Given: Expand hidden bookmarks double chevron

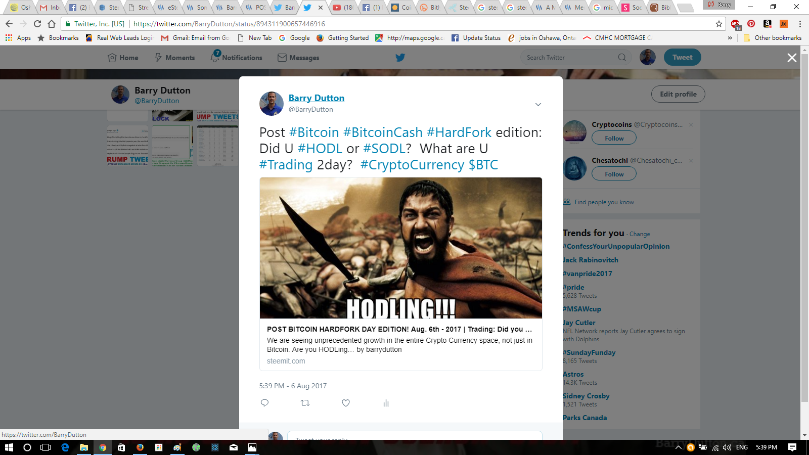Looking at the screenshot, I should [x=730, y=38].
